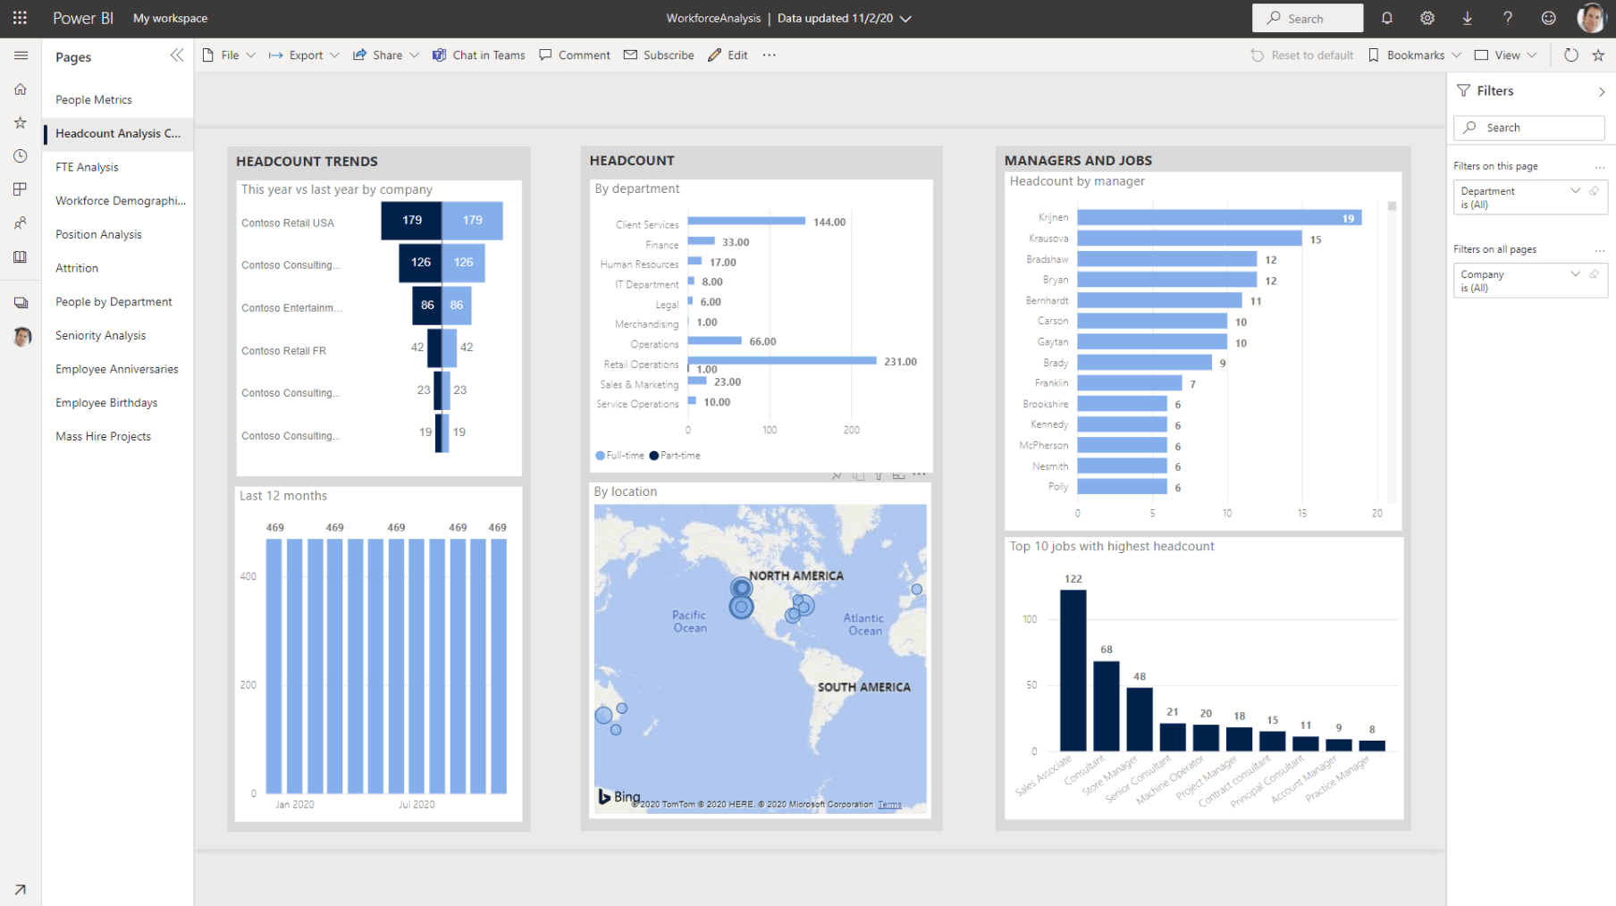Pin the By location map visual

click(x=837, y=474)
